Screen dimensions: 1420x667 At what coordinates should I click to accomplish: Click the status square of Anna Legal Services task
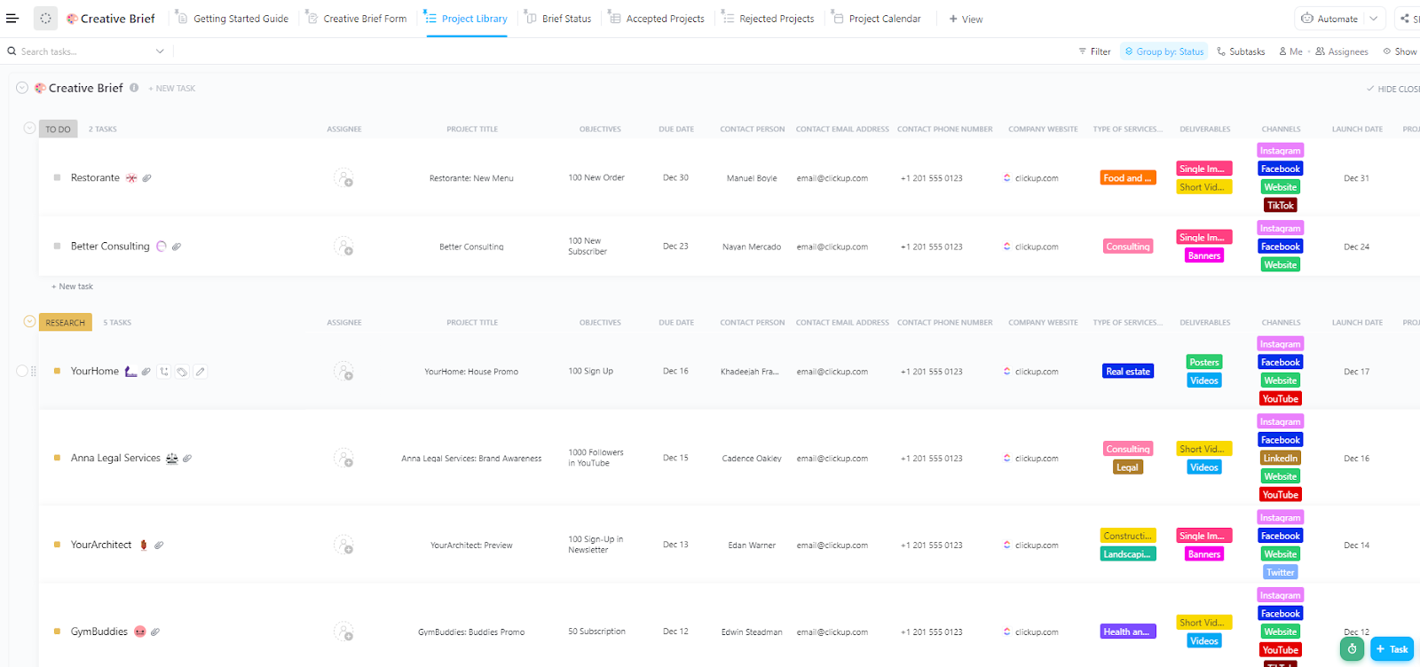(58, 458)
